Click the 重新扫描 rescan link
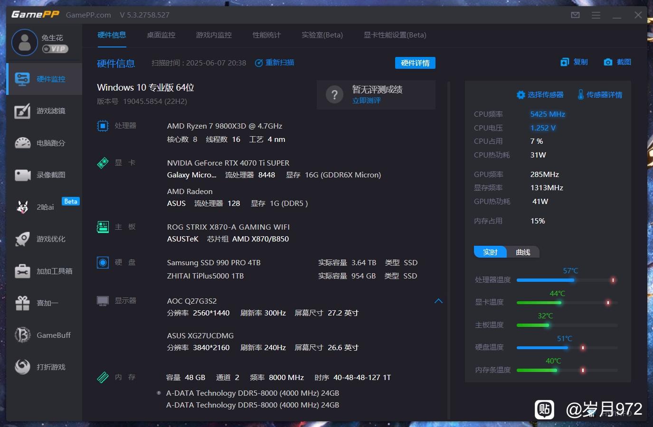The height and width of the screenshot is (427, 653). pos(274,63)
